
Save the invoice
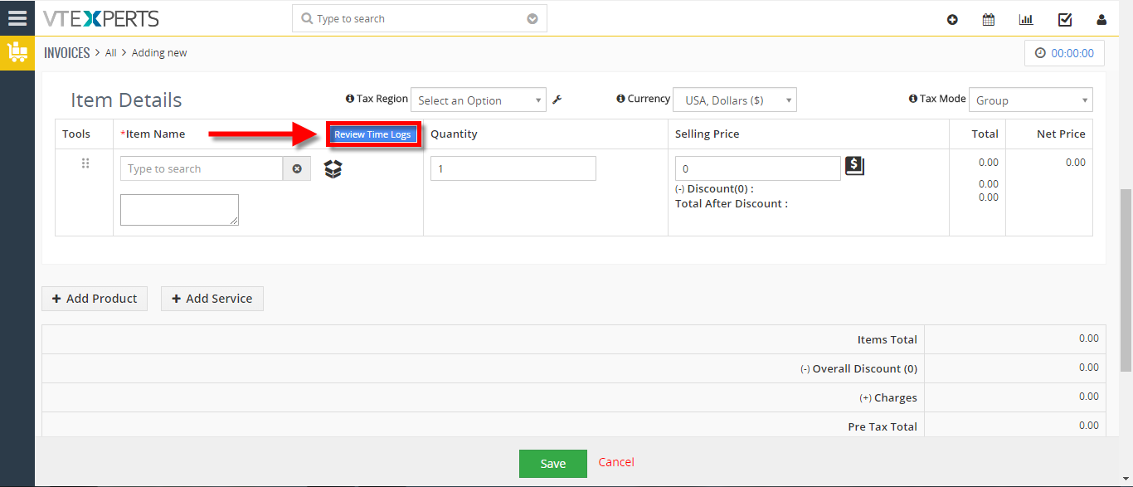[x=553, y=464]
